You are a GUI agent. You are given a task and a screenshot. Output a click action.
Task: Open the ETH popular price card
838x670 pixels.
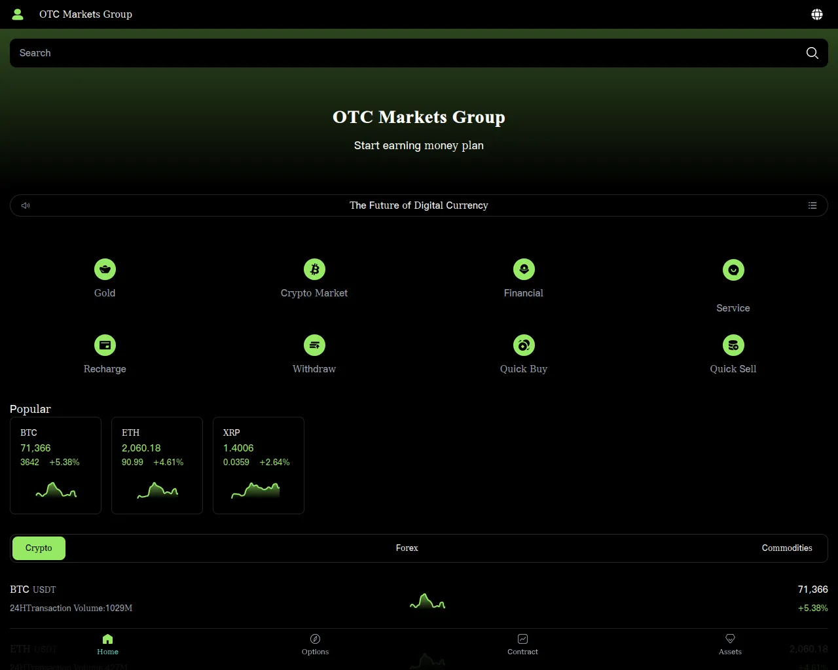[x=157, y=465]
